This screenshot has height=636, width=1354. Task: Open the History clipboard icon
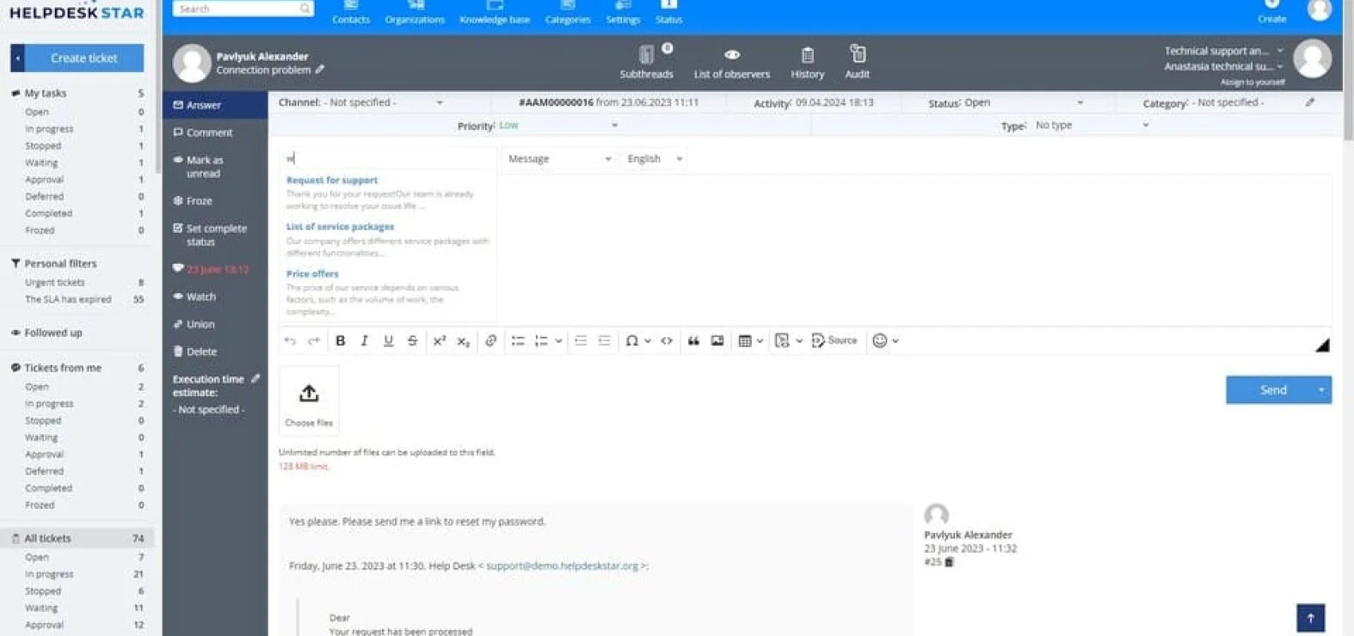807,55
